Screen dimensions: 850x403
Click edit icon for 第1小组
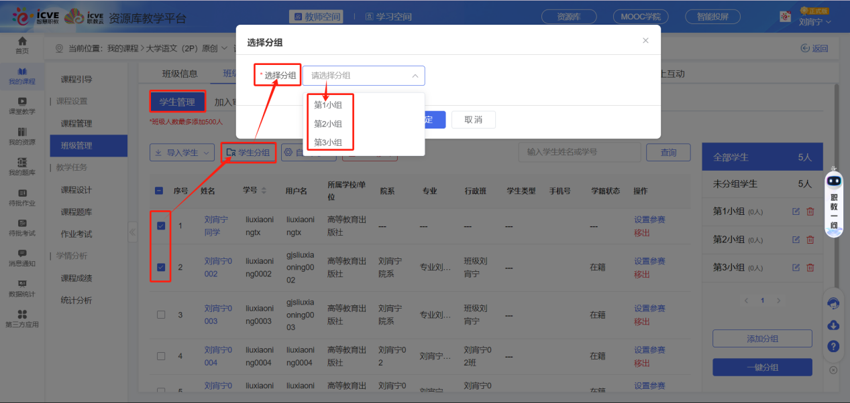click(796, 212)
